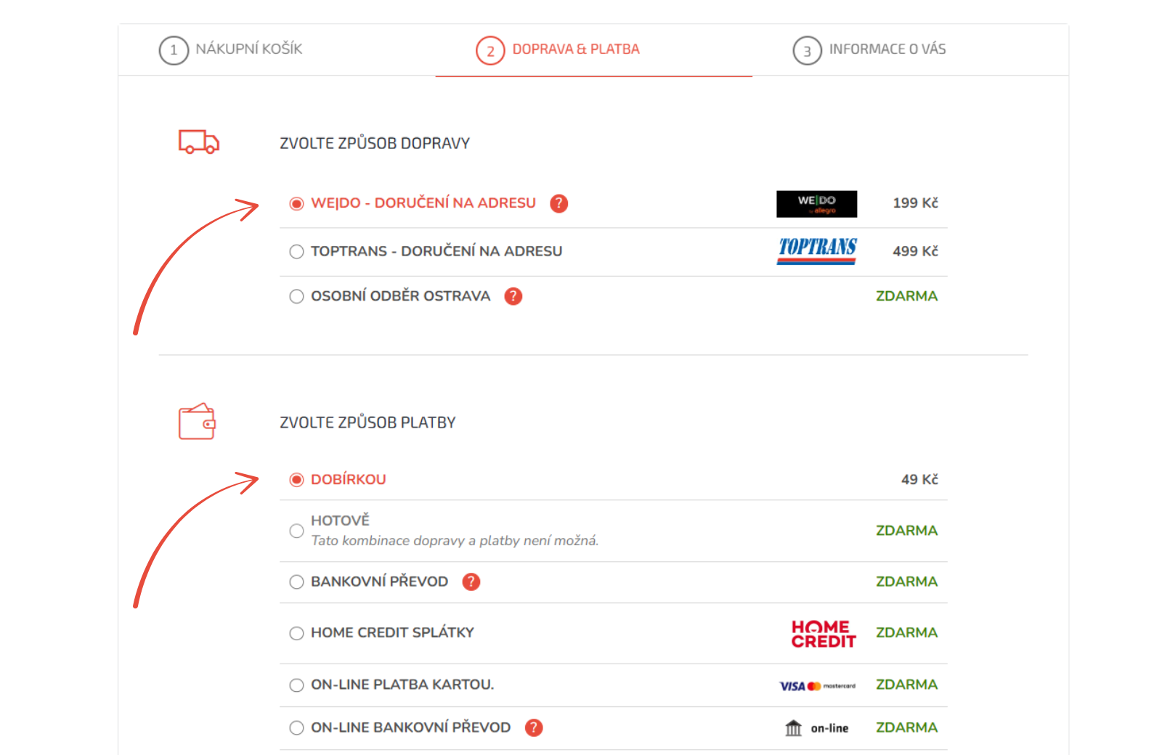The height and width of the screenshot is (755, 1162).
Task: Click the wallet payment icon
Action: tap(197, 422)
